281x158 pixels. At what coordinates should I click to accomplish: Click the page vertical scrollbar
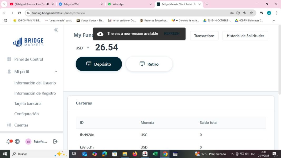tap(280, 60)
